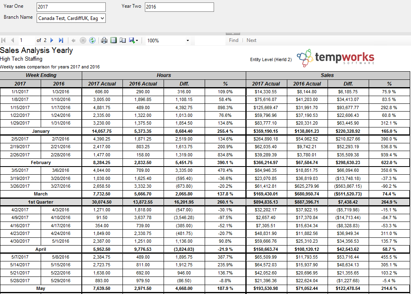Select the 14,057.75 January hours total
Screen dimensions: 411x294
pos(102,131)
